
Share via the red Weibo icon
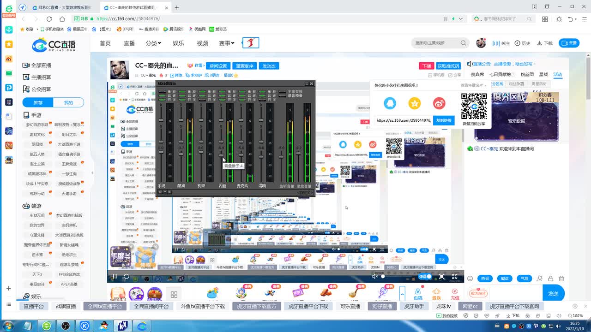pyautogui.click(x=439, y=103)
